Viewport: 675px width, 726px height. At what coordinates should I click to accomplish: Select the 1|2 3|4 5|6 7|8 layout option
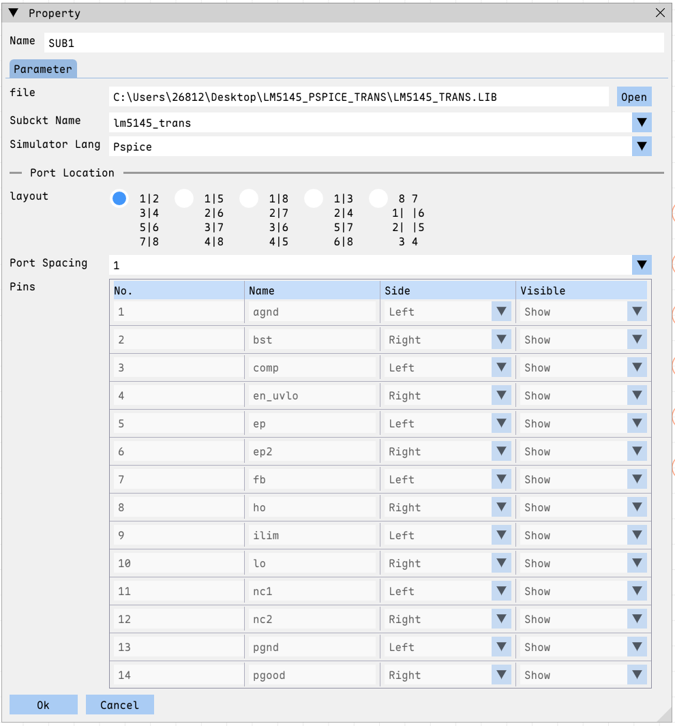pyautogui.click(x=119, y=198)
